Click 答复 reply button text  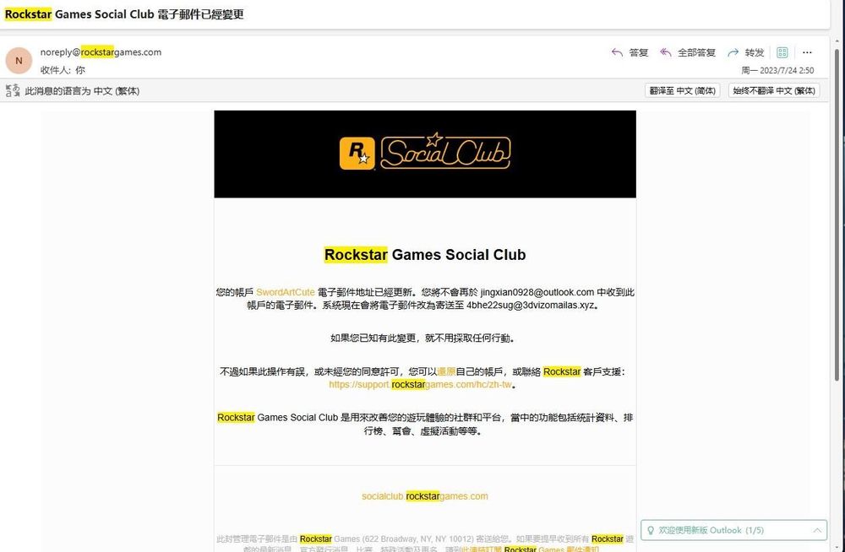point(639,52)
